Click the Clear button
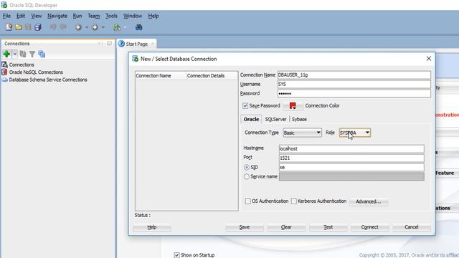This screenshot has width=459, height=258. [286, 227]
